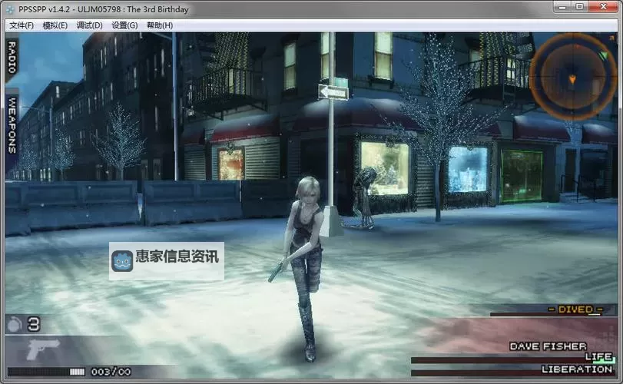Open the 调试(D) debug menu
Screen dimensions: 623x384
point(89,25)
